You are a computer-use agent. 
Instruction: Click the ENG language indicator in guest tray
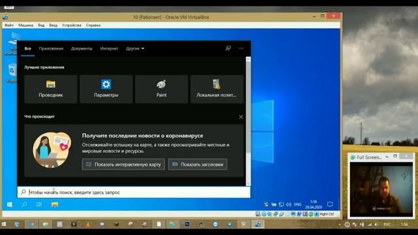click(x=298, y=204)
